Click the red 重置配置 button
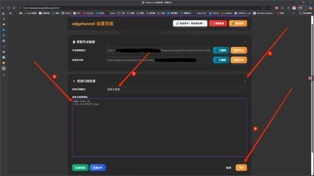The image size is (314, 176). click(x=218, y=23)
